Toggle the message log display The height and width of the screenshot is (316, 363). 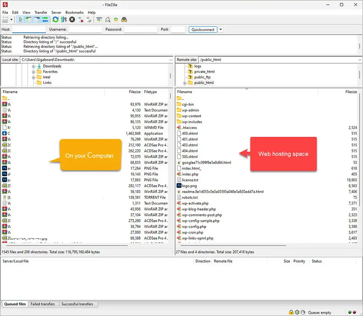20,20
